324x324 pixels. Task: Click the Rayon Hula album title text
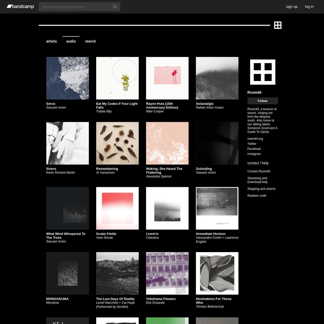pyautogui.click(x=162, y=106)
